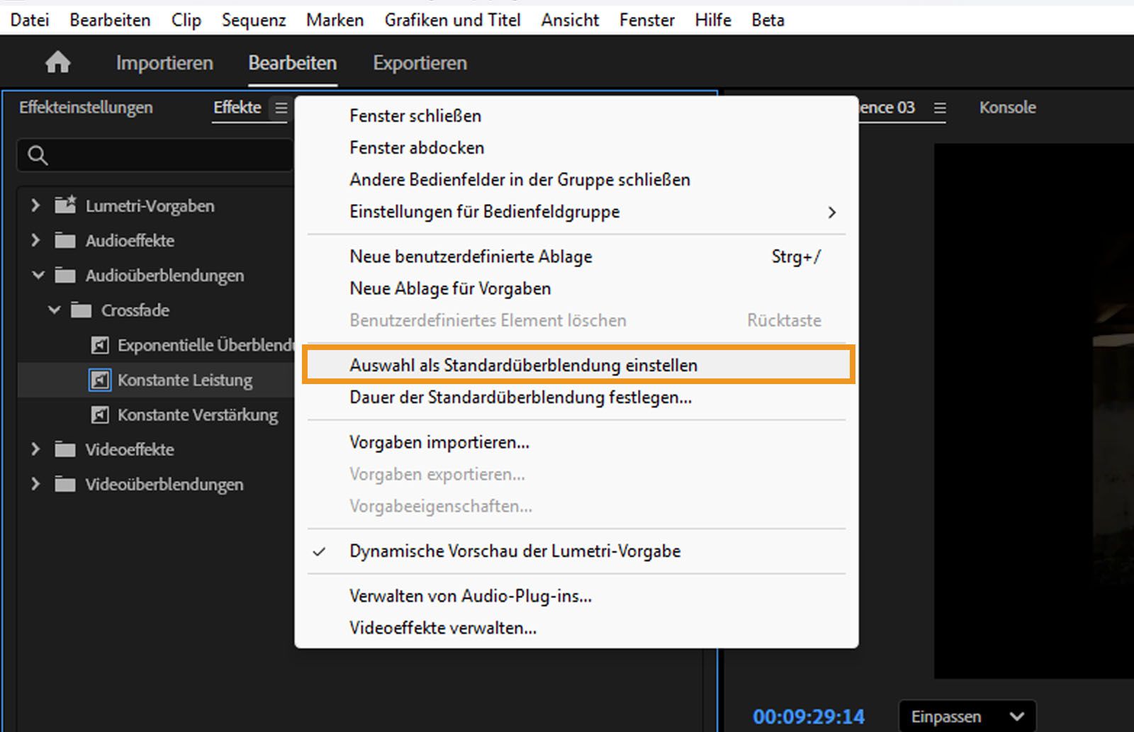Click the Konstante Leistung transition icon
The height and width of the screenshot is (732, 1134).
pyautogui.click(x=100, y=380)
